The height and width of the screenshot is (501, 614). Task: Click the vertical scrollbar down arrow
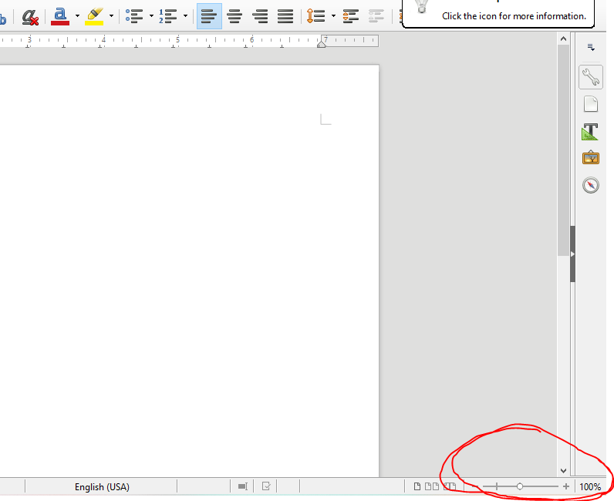(x=564, y=470)
